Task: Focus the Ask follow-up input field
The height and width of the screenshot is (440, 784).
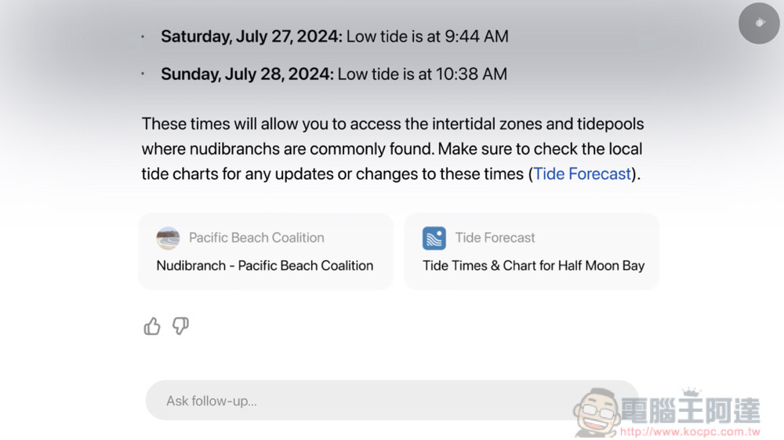Action: coord(392,401)
